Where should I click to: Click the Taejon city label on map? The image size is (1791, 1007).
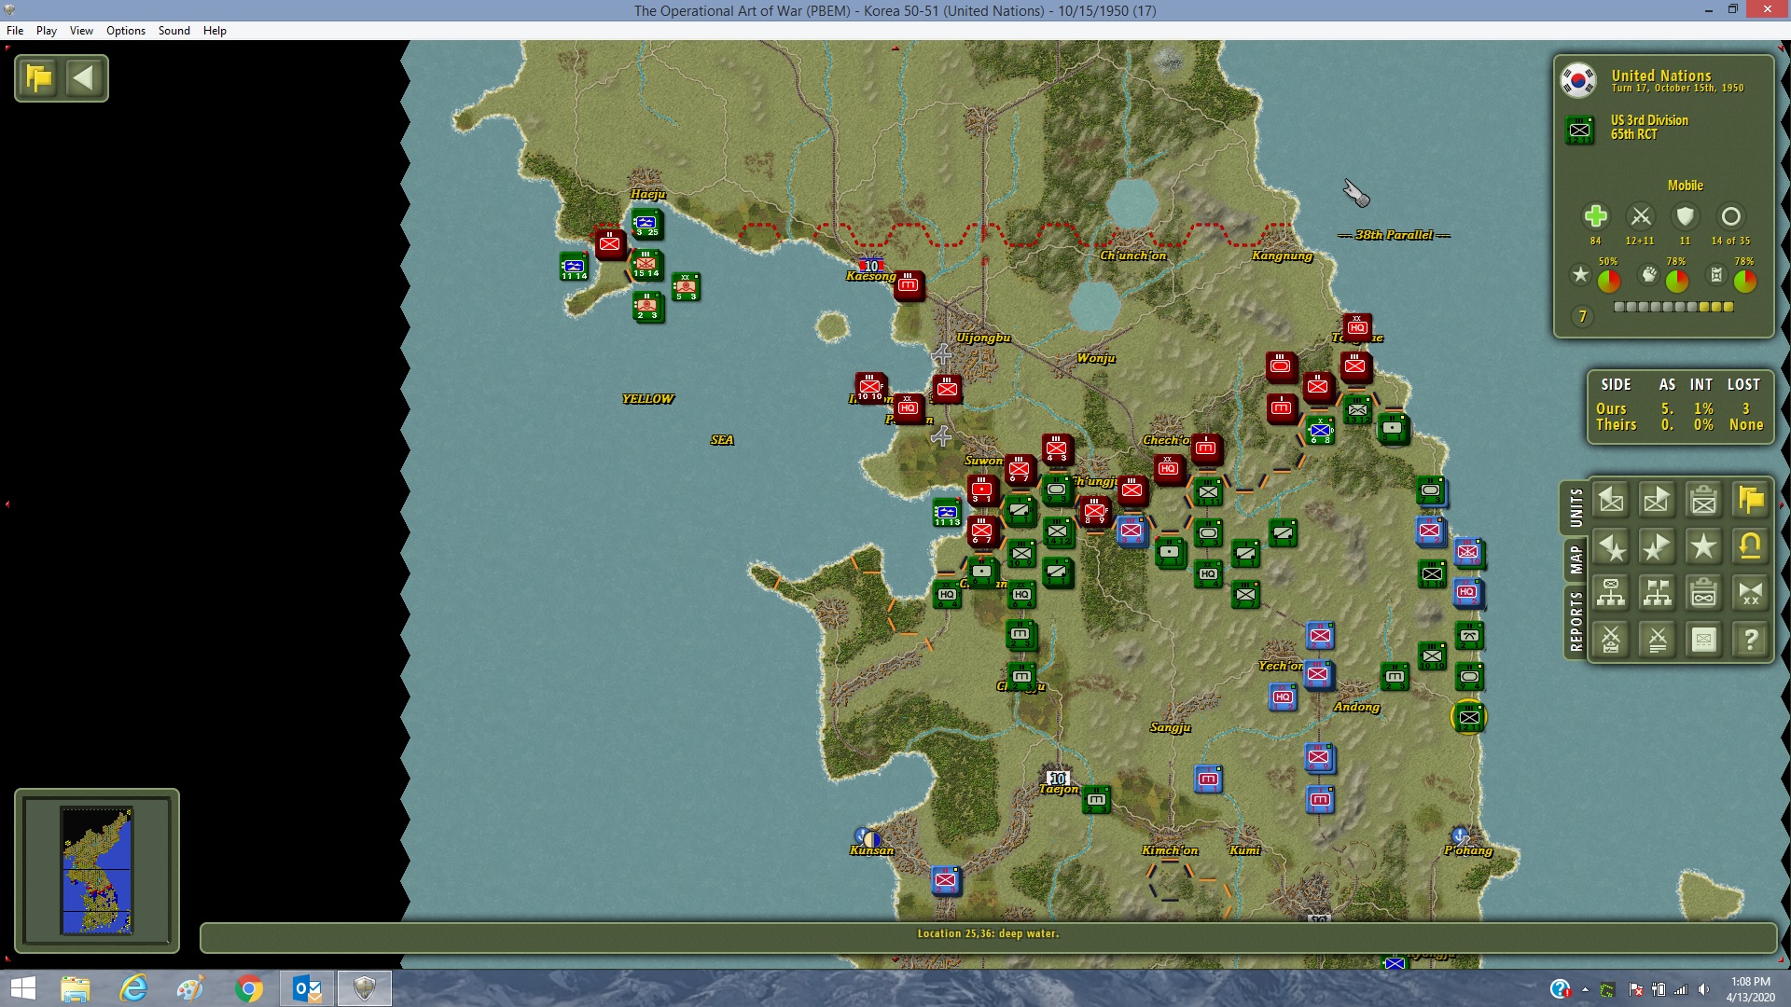(x=1059, y=789)
